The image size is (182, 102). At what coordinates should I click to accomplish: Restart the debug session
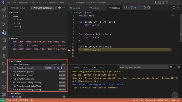144,8
